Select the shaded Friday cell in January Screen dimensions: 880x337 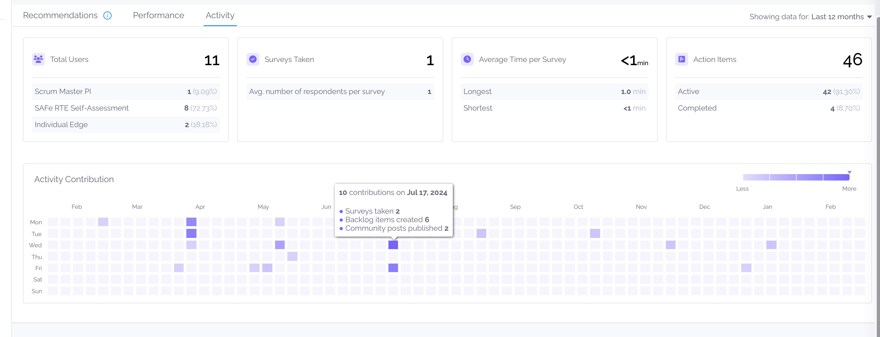[x=746, y=268]
